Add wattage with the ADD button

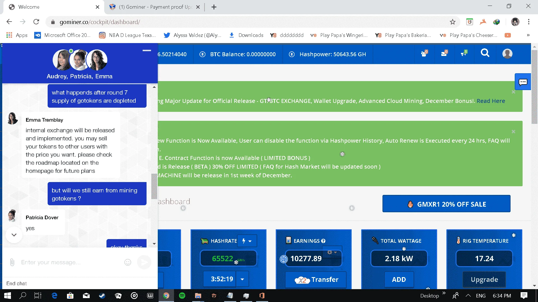(x=399, y=280)
